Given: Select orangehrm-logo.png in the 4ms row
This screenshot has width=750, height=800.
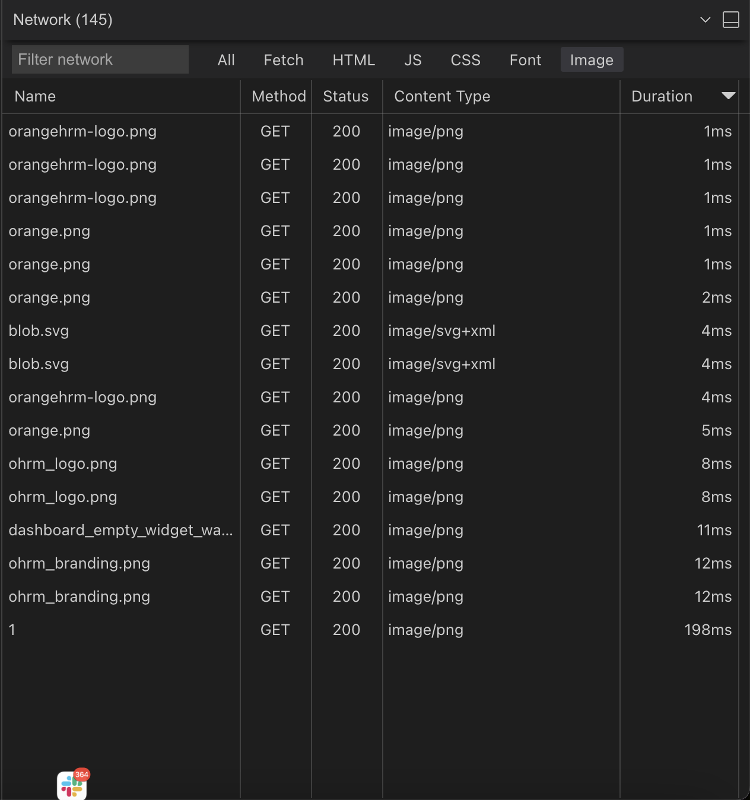Looking at the screenshot, I should (x=82, y=397).
